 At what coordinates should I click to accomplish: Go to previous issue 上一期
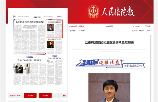[x=136, y=26]
